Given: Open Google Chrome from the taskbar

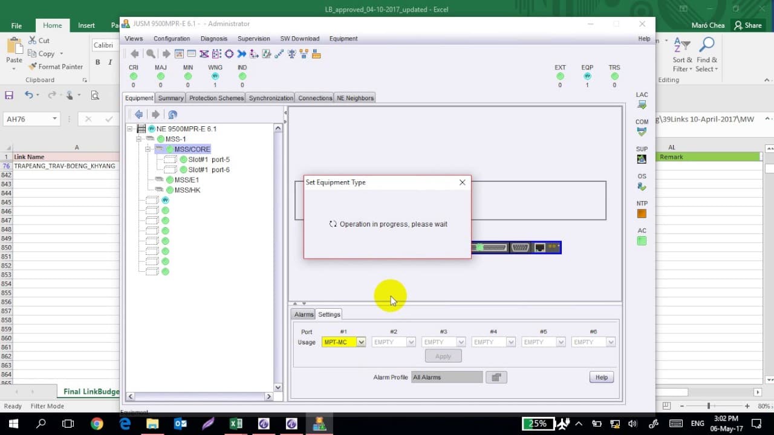Looking at the screenshot, I should (97, 424).
